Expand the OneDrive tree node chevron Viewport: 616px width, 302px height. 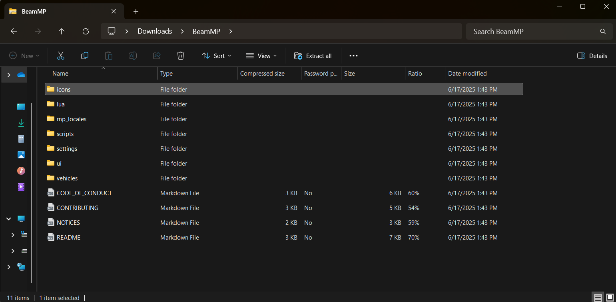(9, 75)
